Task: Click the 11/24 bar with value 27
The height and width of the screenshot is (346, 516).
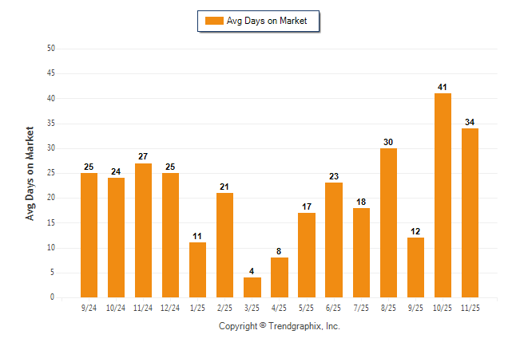Action: pyautogui.click(x=143, y=230)
